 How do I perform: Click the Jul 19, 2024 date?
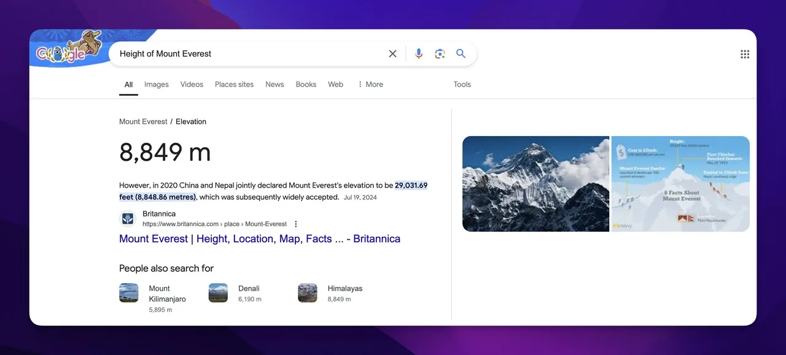tap(360, 197)
